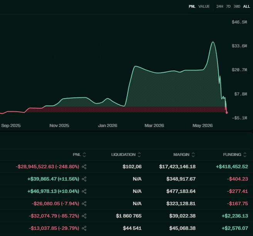Click the +$418,452.52 funding value

tap(232, 167)
